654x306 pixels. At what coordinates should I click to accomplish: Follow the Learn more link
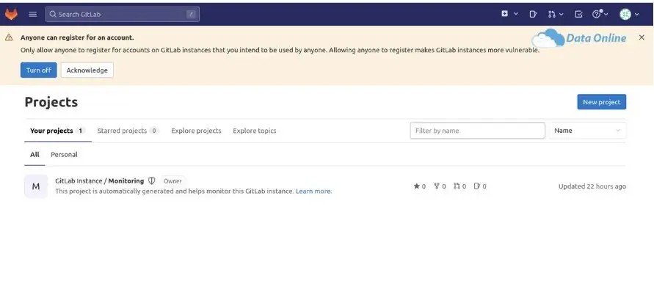(313, 192)
